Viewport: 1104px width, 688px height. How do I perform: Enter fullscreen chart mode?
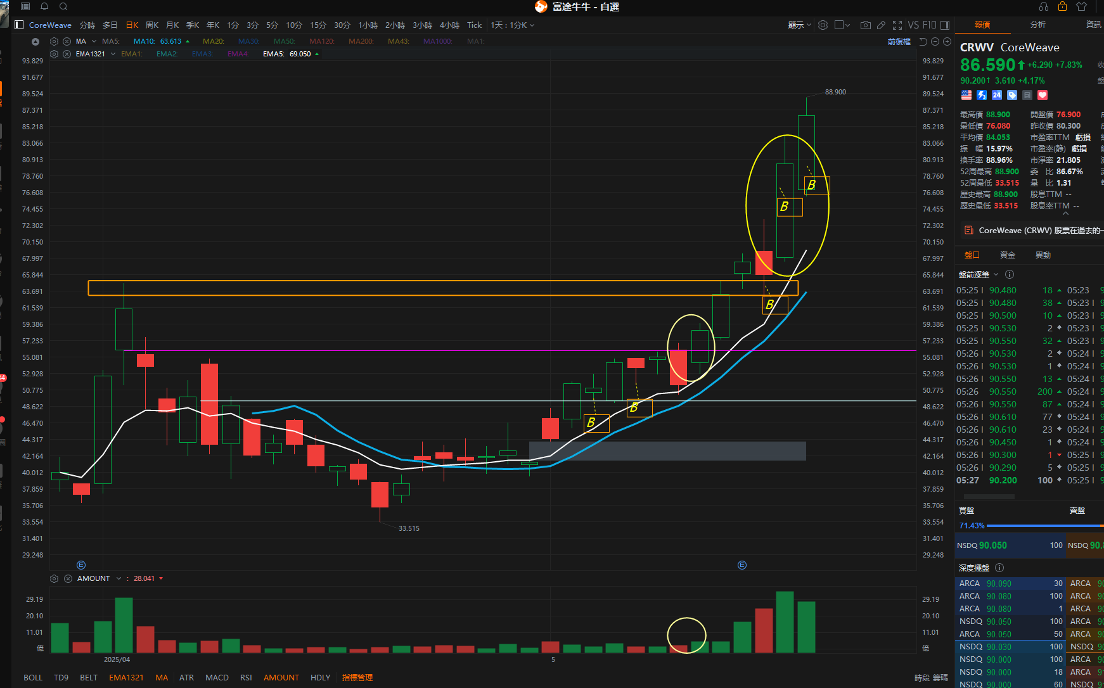[897, 25]
